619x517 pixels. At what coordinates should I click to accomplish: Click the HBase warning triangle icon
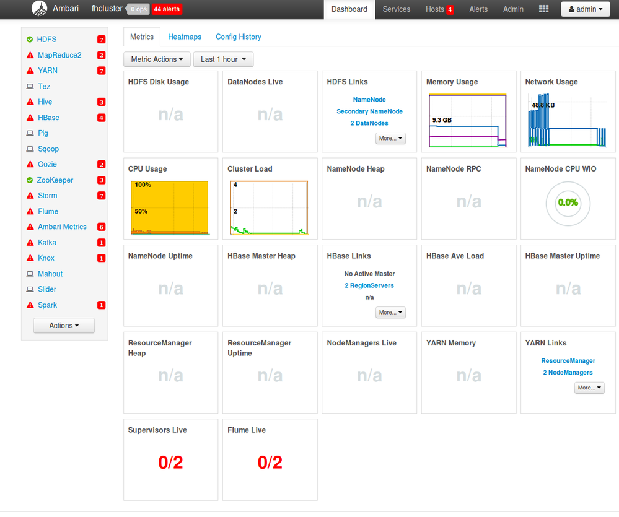(x=30, y=118)
